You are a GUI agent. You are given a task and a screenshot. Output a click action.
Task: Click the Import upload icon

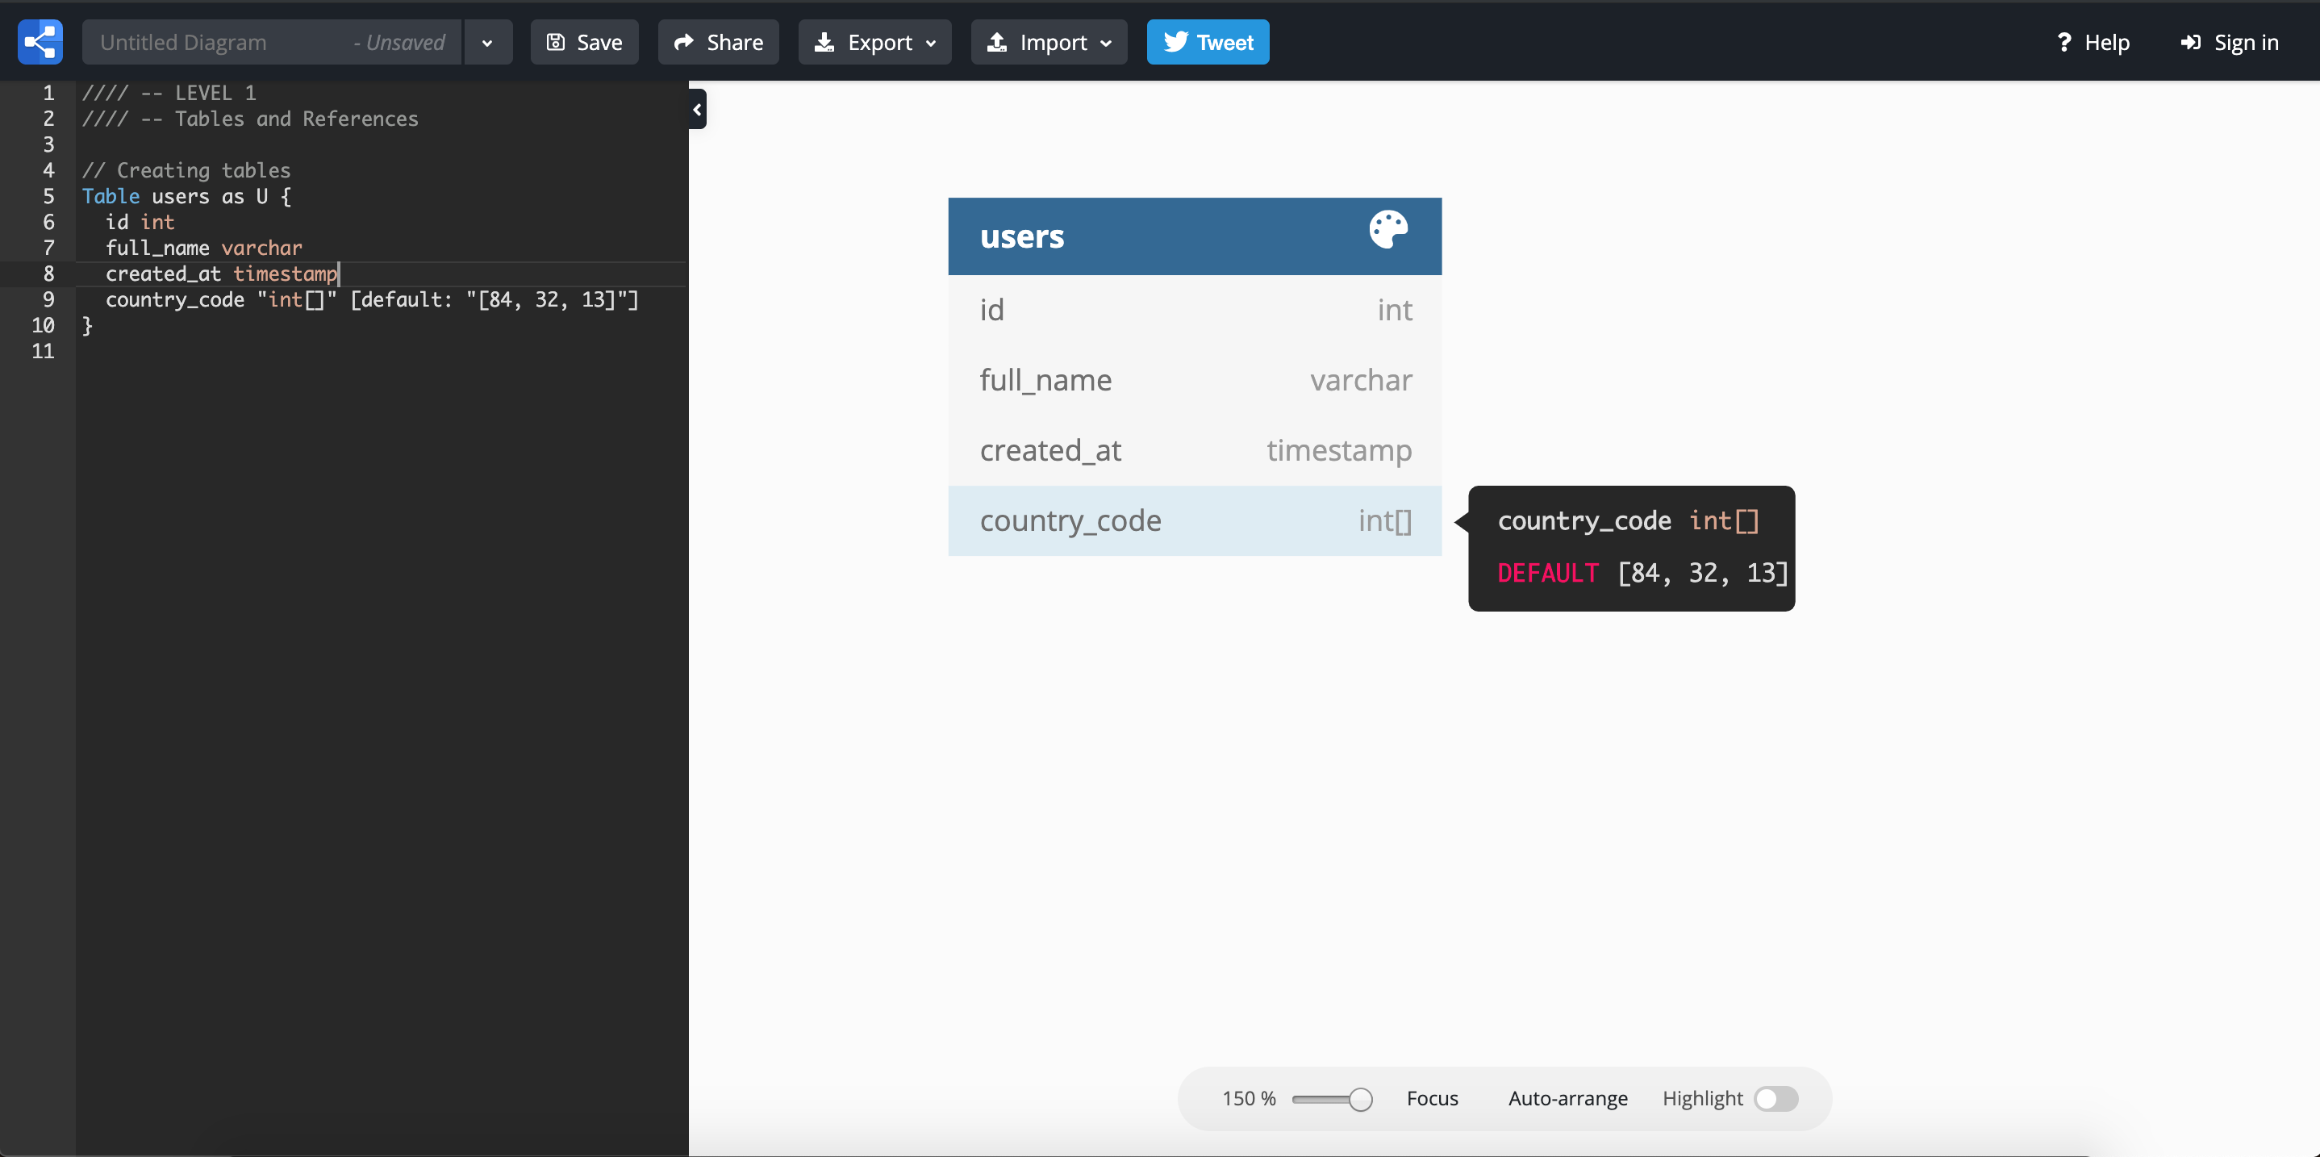[x=999, y=41]
